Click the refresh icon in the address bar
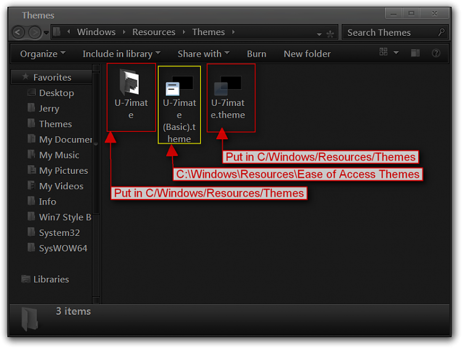This screenshot has width=462, height=348. click(330, 34)
